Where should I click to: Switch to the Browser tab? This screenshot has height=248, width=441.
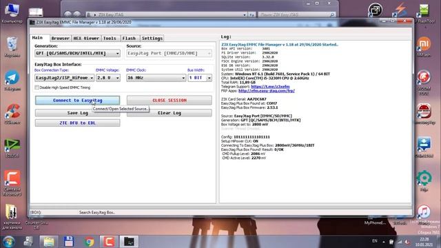61,39
